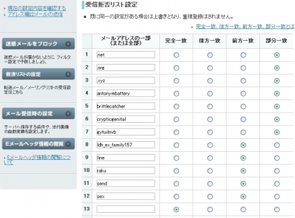This screenshot has width=295, height=218.
Task: Click the 前方一致 column header
Action: (x=243, y=41)
